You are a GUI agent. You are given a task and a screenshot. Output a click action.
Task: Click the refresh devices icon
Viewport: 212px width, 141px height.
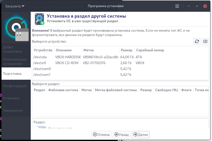pyautogui.click(x=197, y=41)
